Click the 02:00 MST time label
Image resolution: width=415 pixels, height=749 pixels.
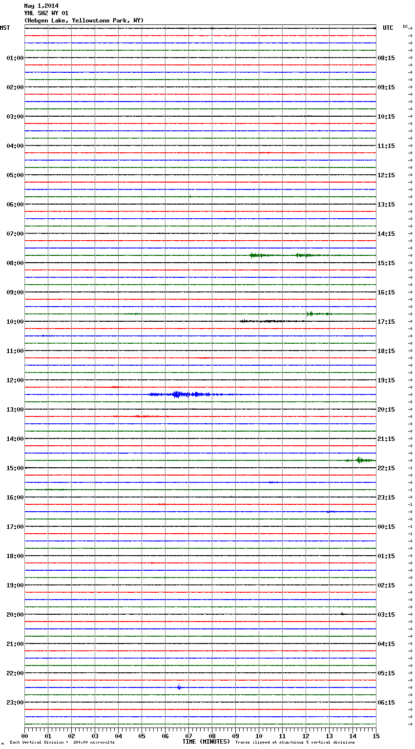click(x=15, y=87)
